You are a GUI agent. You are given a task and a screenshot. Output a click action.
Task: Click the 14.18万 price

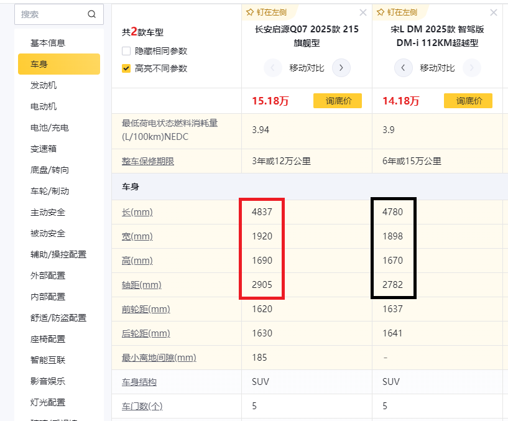[x=401, y=101]
